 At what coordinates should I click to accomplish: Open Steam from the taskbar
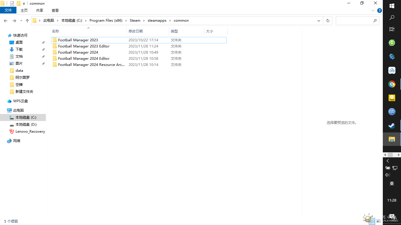click(392, 126)
